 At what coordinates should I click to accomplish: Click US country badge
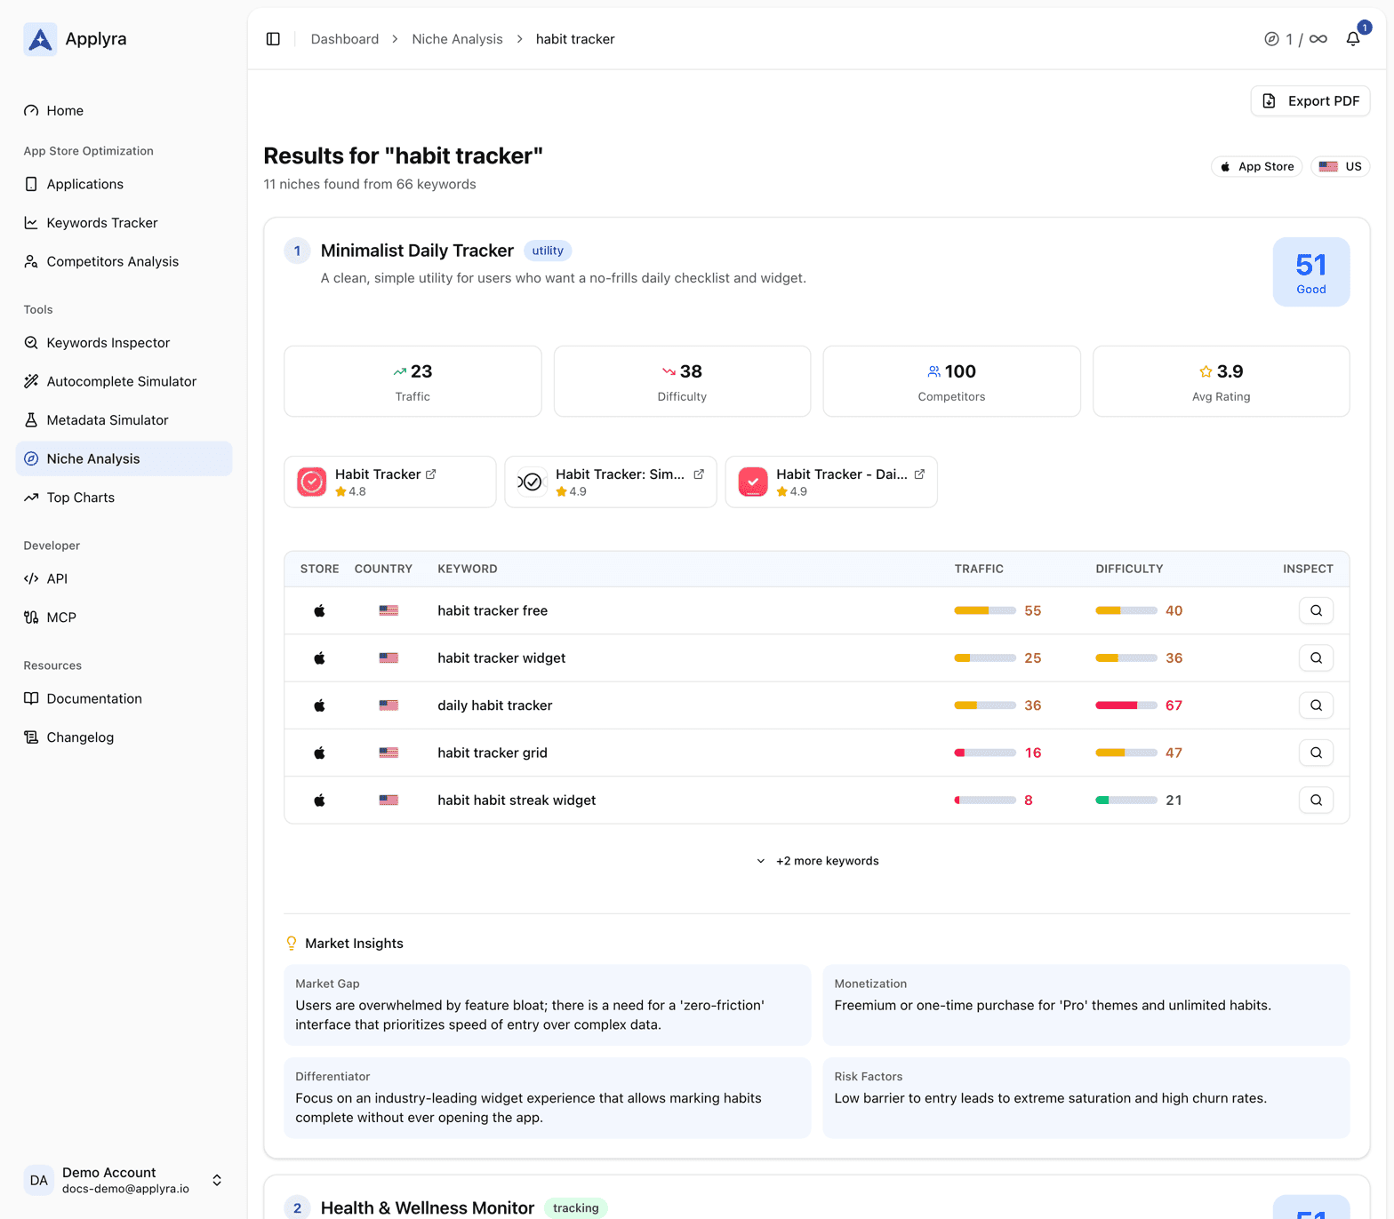tap(1340, 166)
